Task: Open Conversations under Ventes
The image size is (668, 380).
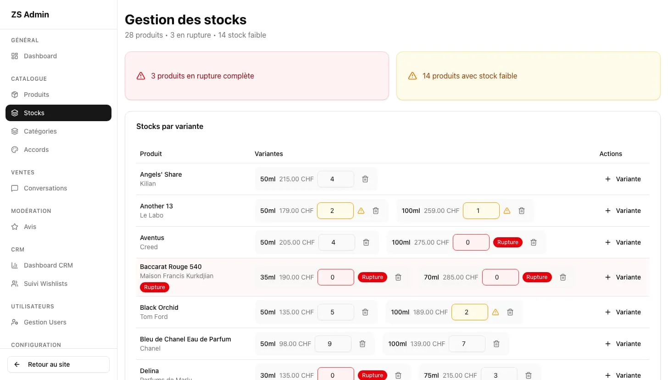Action: pyautogui.click(x=58, y=188)
